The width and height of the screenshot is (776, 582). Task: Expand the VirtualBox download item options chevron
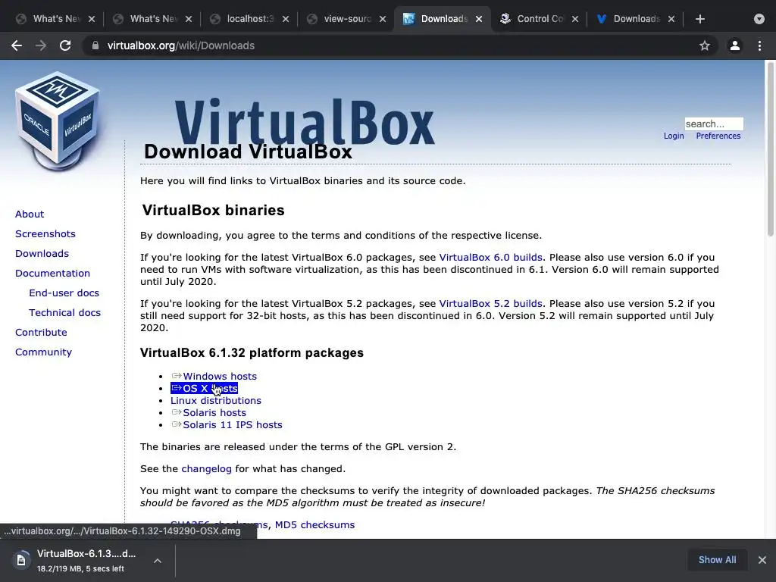point(158,561)
